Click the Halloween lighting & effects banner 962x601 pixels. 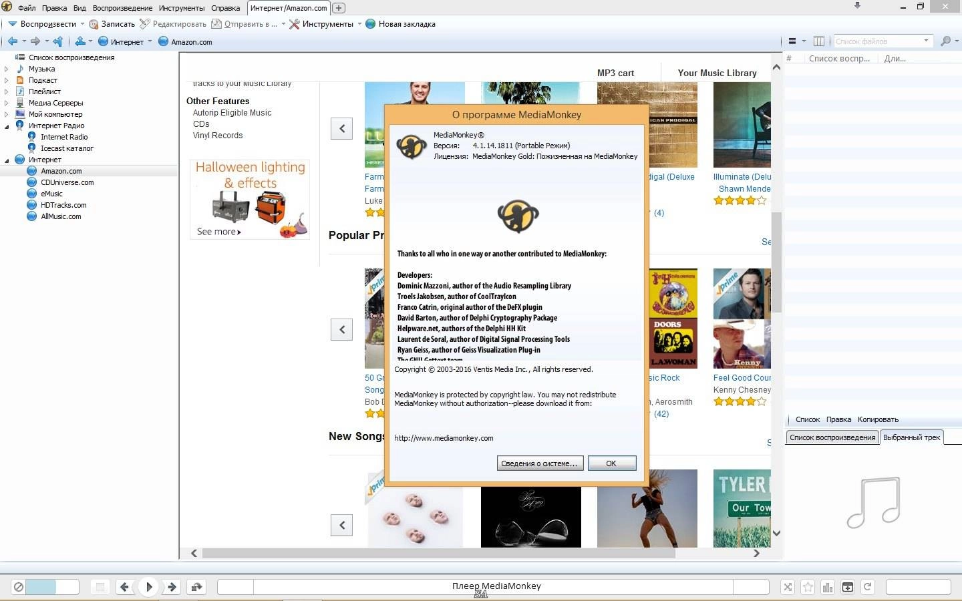(x=250, y=199)
